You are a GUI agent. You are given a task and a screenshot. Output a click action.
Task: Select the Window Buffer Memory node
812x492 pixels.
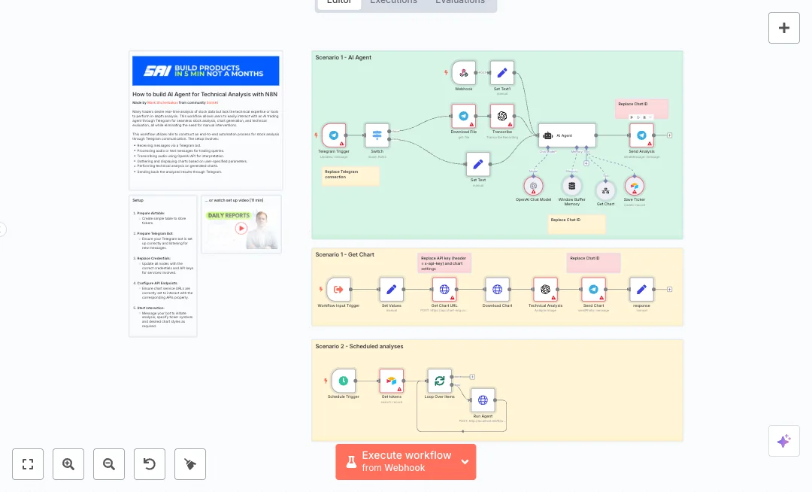coord(571,186)
